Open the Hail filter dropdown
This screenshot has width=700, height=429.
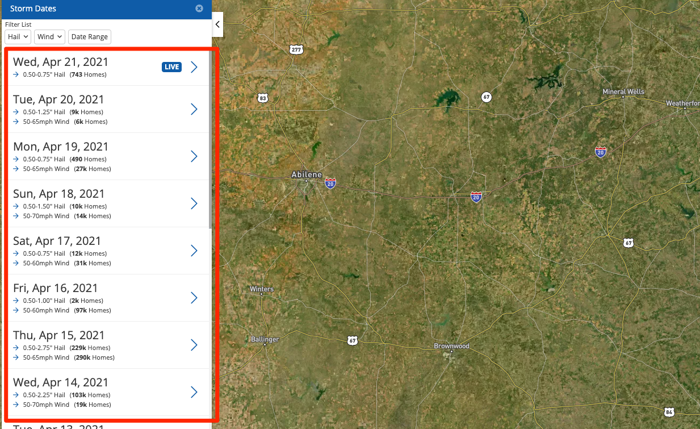[x=18, y=37]
